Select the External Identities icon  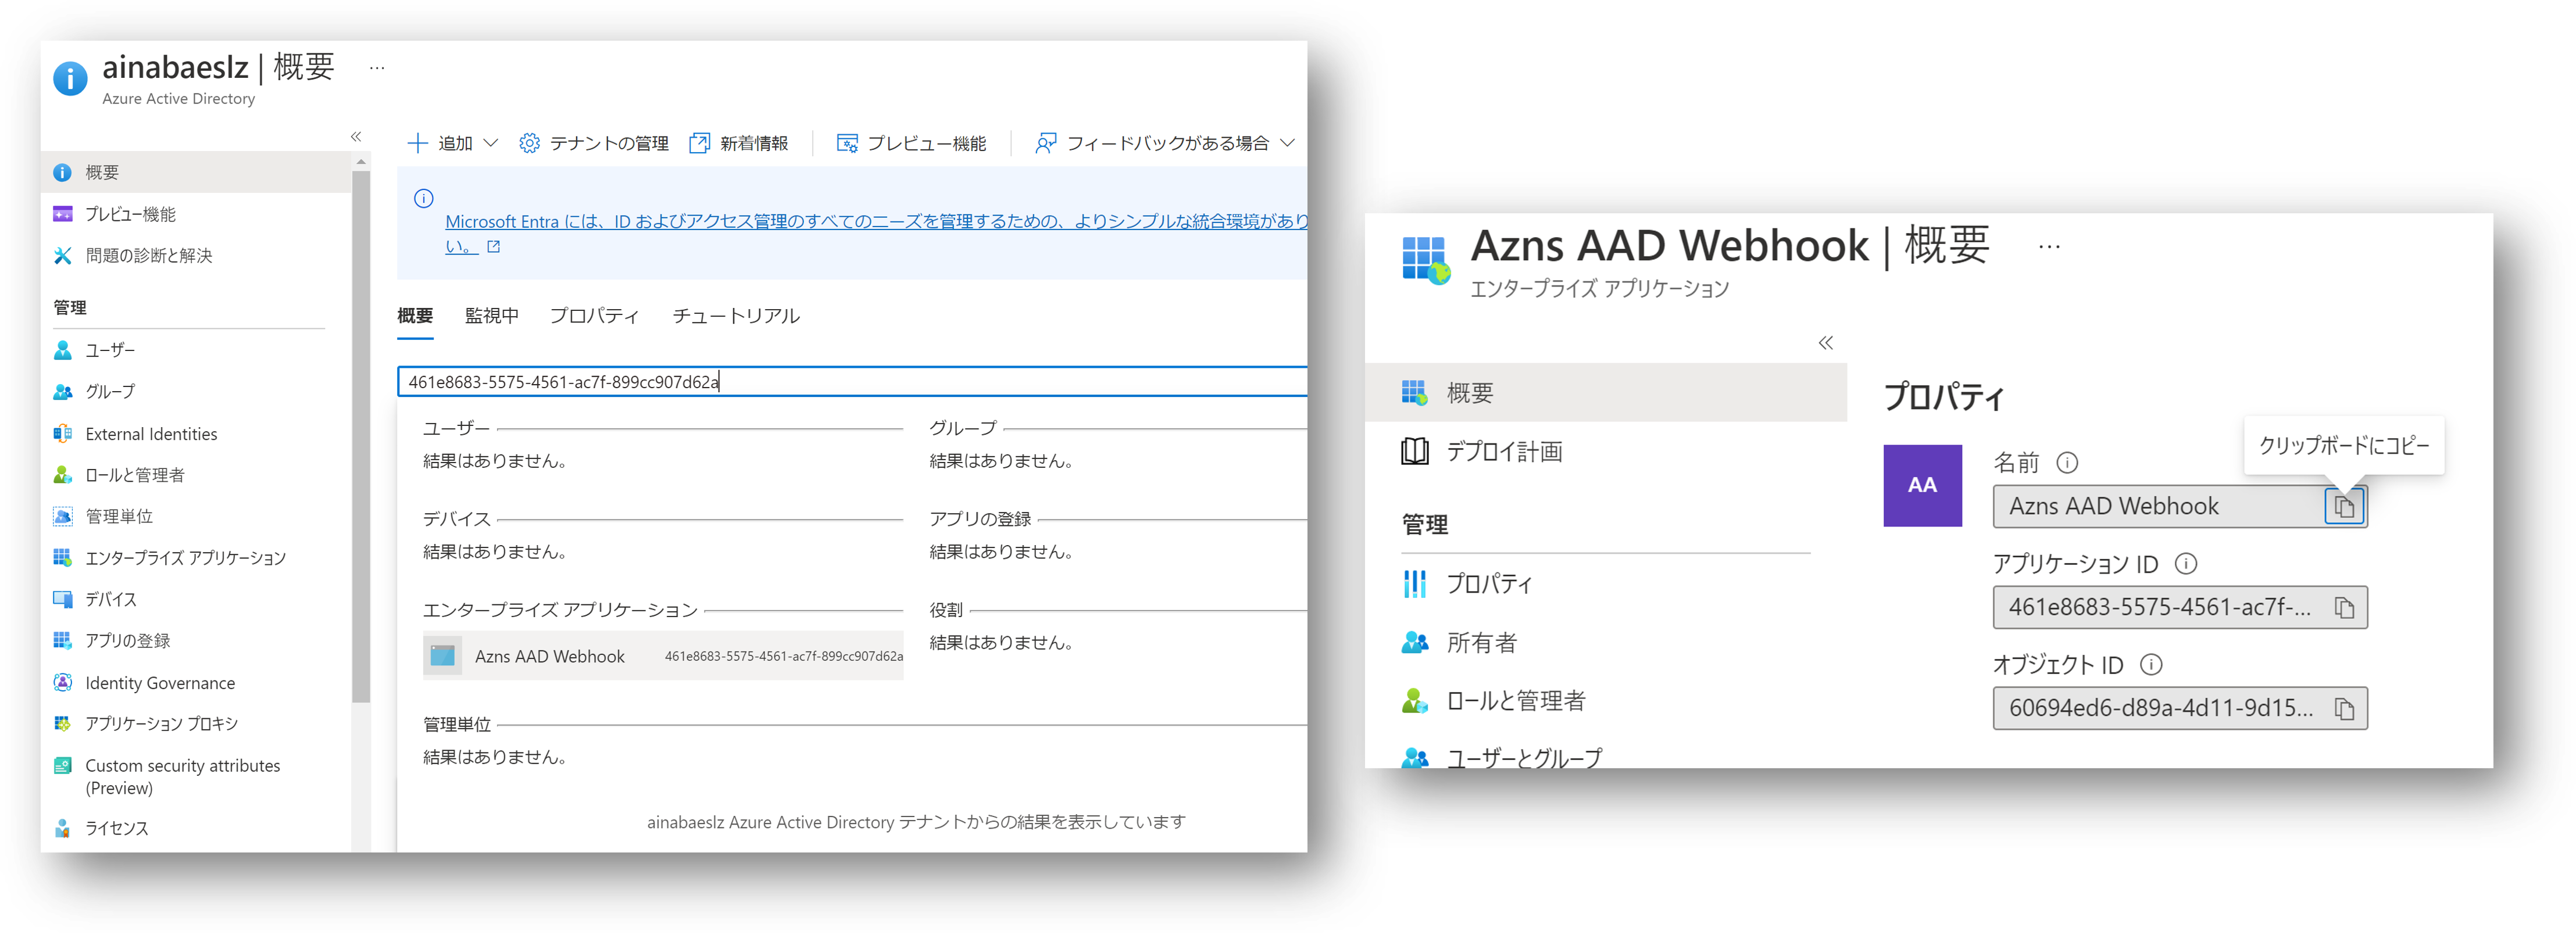(63, 434)
